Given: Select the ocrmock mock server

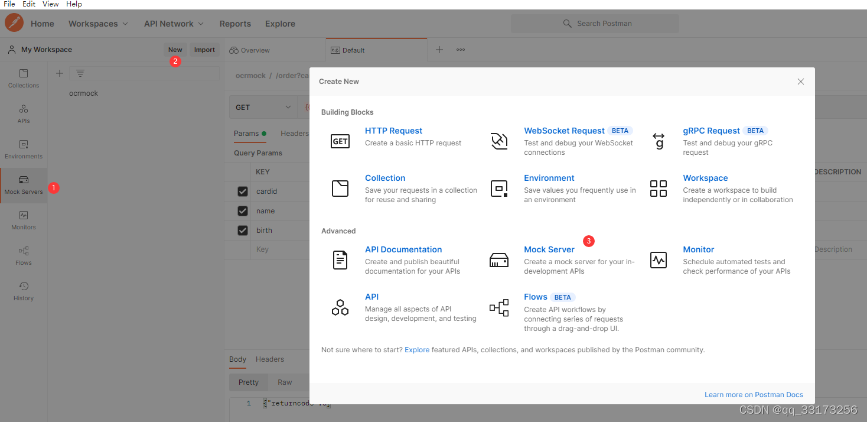Looking at the screenshot, I should (83, 93).
